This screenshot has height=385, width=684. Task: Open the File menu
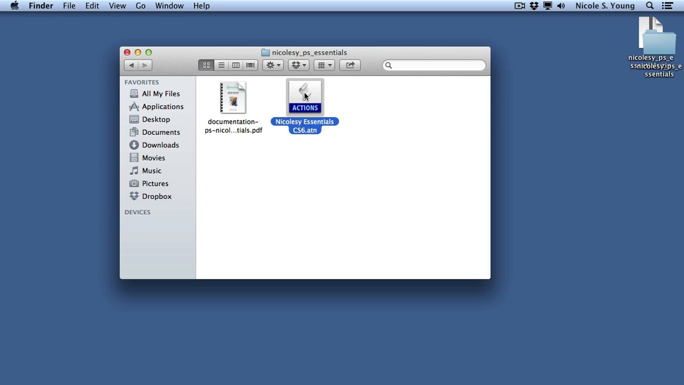click(x=69, y=6)
